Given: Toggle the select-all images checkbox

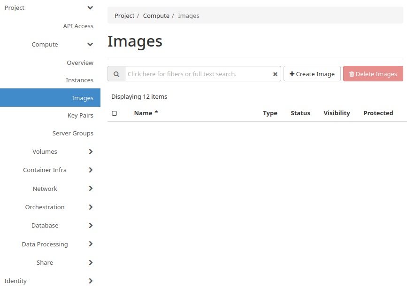Looking at the screenshot, I should (x=114, y=113).
